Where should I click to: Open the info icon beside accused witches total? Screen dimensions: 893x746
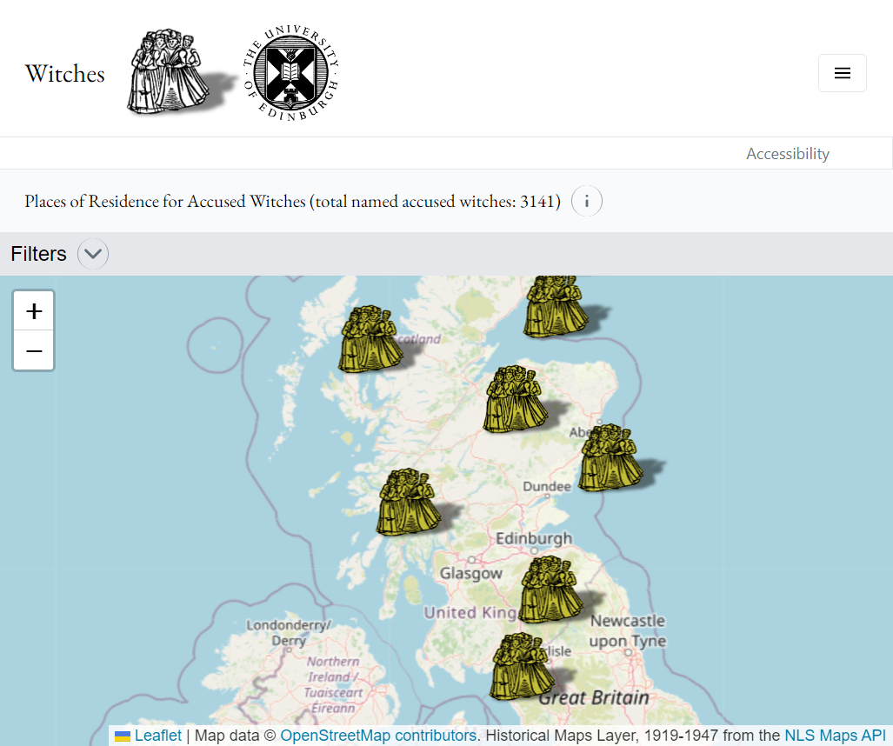coord(587,201)
